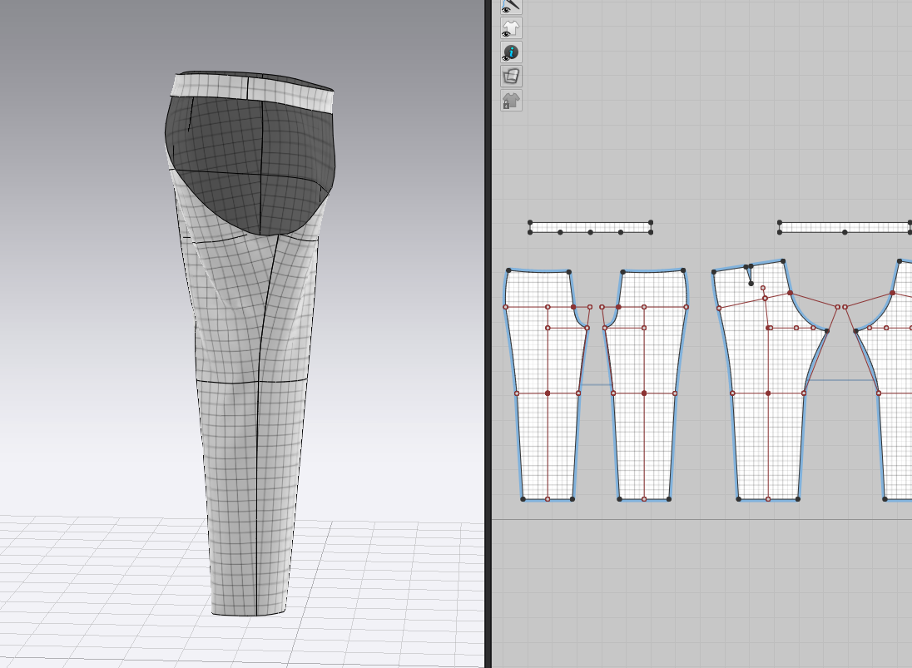Click midpoint on right waistband's bottom edge
Screen dimensions: 912x668
[845, 232]
